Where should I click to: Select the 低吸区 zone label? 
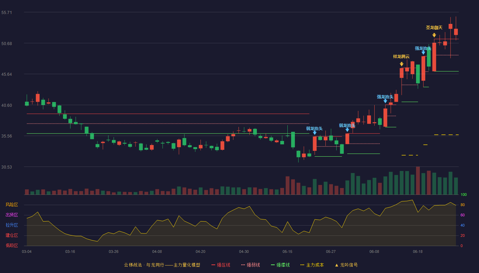pyautogui.click(x=12, y=245)
